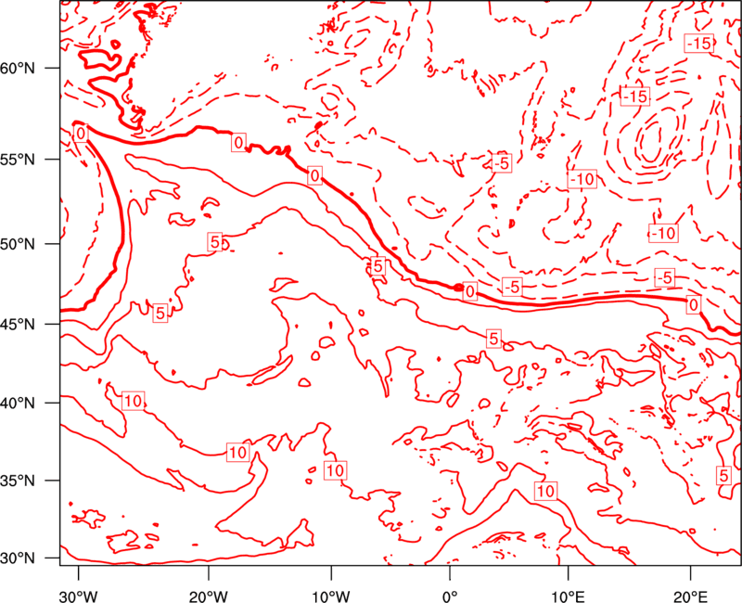Viewport: 742px width, 603px height.
Task: Click the -5 label right of the 0 label near 0° longitude
Action: (512, 287)
